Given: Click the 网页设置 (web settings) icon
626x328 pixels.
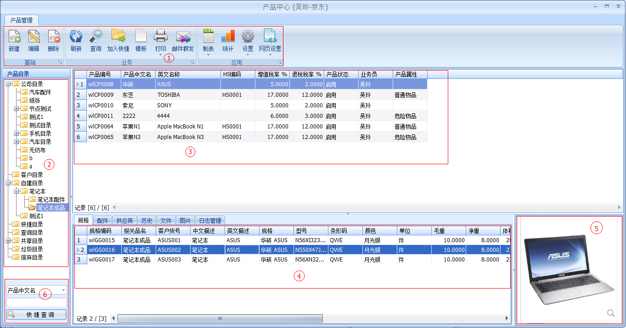Looking at the screenshot, I should (270, 36).
